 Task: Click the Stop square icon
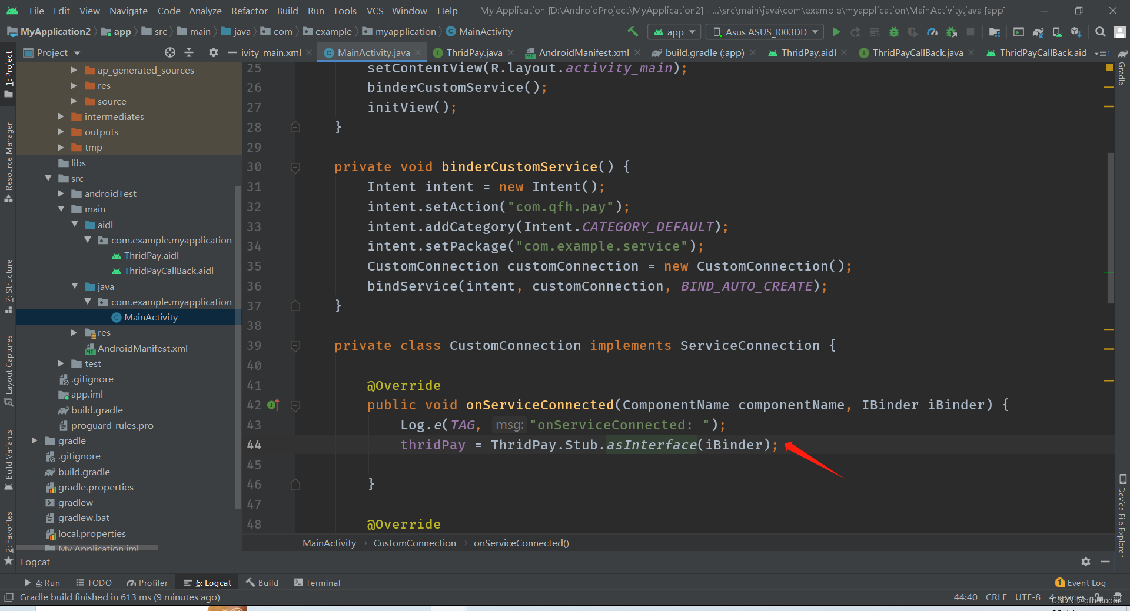[x=971, y=32]
